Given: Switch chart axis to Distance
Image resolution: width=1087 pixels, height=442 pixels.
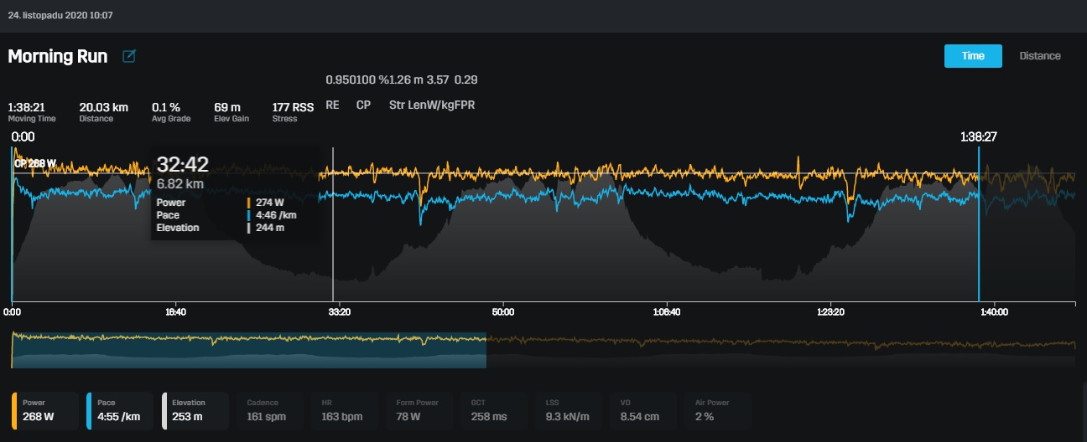Looking at the screenshot, I should coord(1039,56).
